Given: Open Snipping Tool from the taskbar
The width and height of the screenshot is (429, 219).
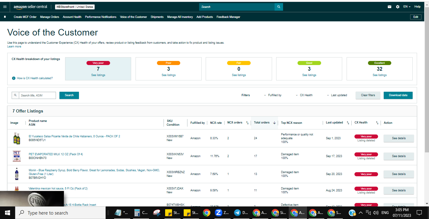Looking at the screenshot, I should 156,213.
